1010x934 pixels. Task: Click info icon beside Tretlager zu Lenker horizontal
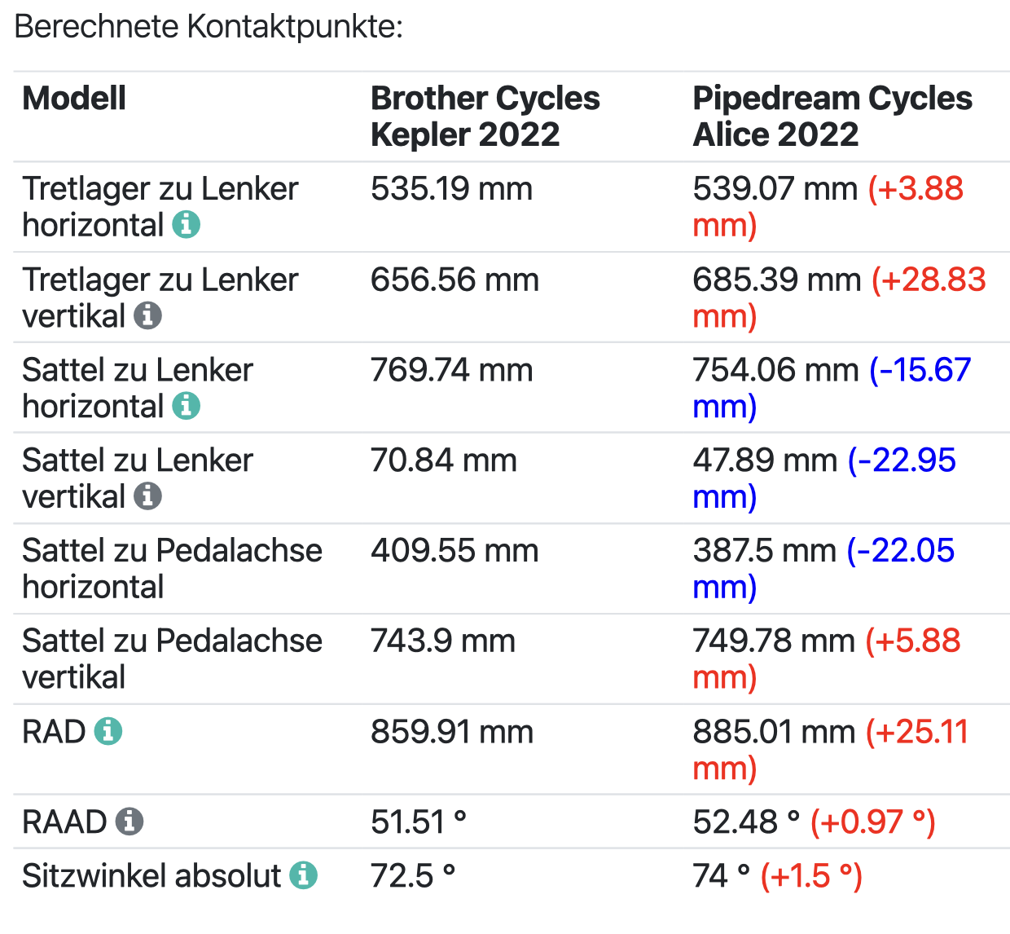pyautogui.click(x=187, y=225)
